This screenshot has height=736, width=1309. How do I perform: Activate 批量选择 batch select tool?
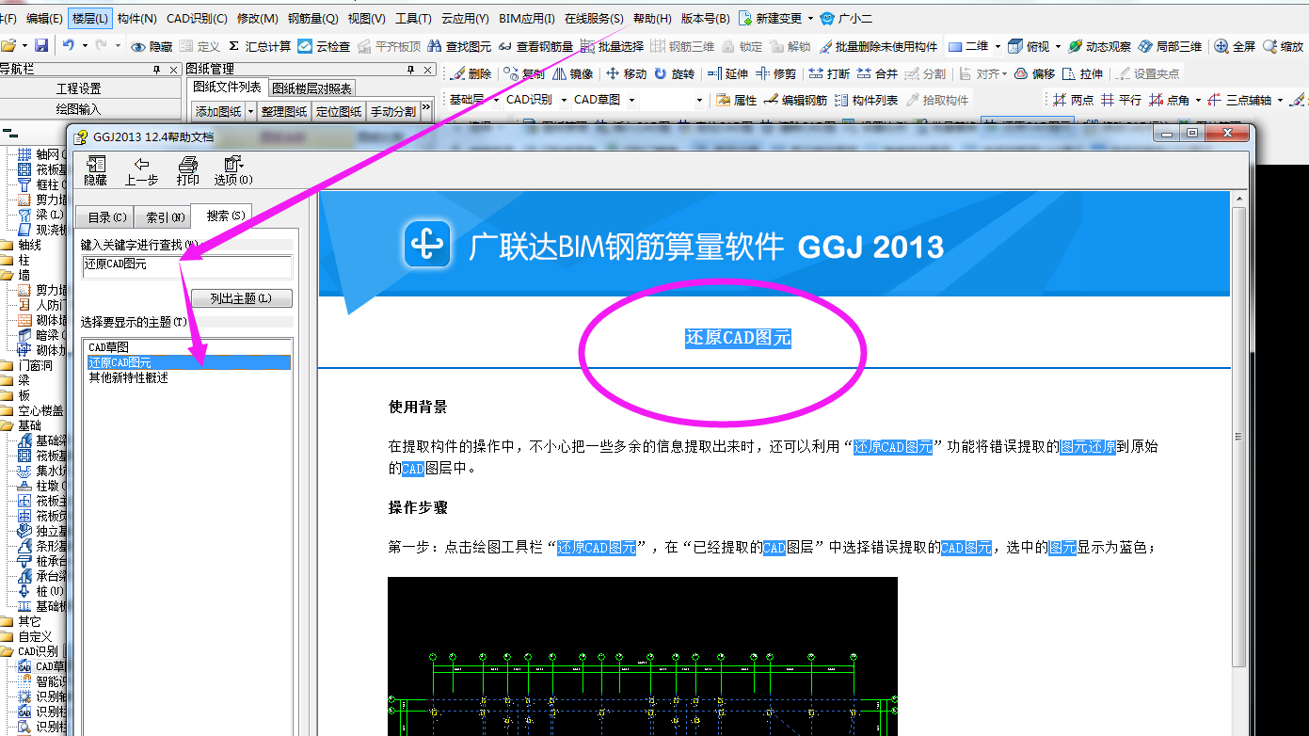pos(612,46)
